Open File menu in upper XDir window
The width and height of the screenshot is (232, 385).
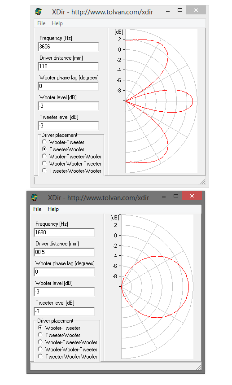tap(41, 23)
